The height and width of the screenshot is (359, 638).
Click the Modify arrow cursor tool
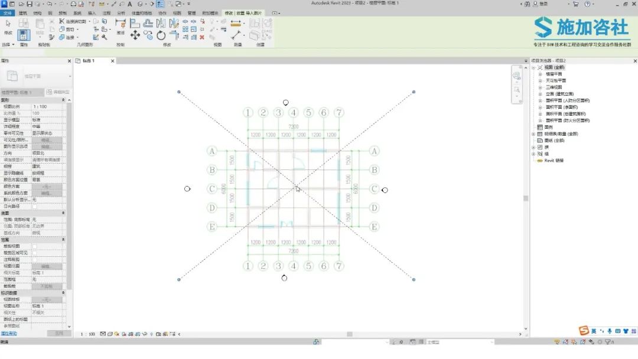point(8,24)
